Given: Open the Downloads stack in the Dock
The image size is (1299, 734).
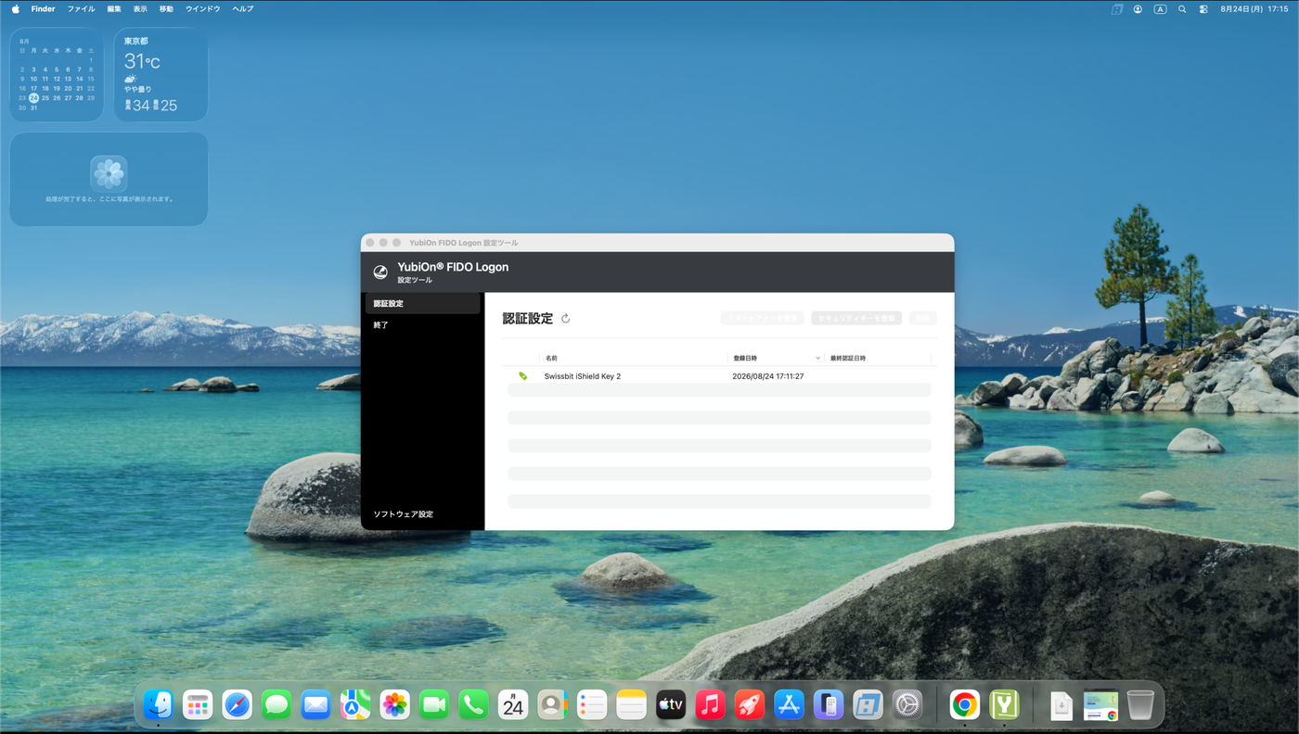Looking at the screenshot, I should coord(1061,705).
